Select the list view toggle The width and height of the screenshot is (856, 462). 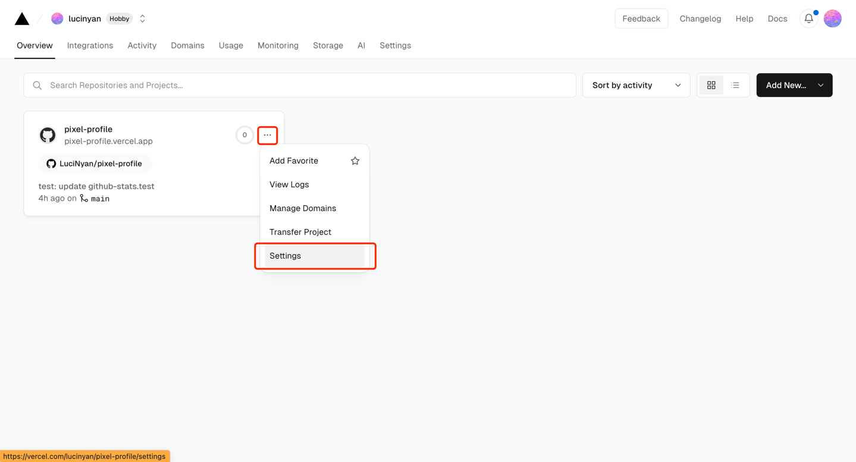pos(735,85)
